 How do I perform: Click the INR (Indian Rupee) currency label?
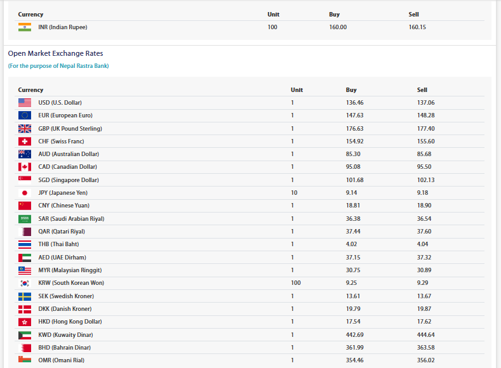click(63, 27)
